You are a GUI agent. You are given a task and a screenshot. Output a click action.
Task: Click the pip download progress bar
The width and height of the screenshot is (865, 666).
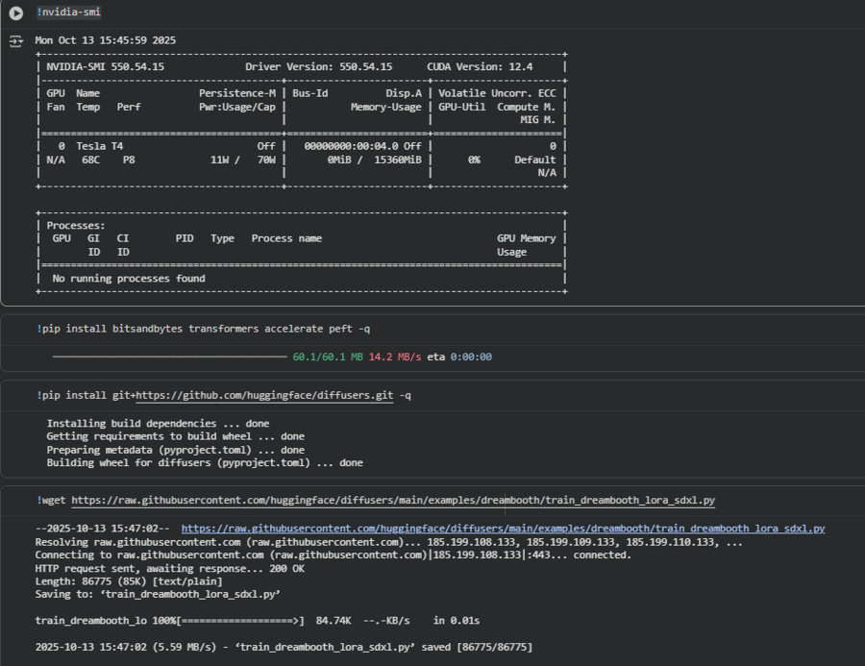168,357
